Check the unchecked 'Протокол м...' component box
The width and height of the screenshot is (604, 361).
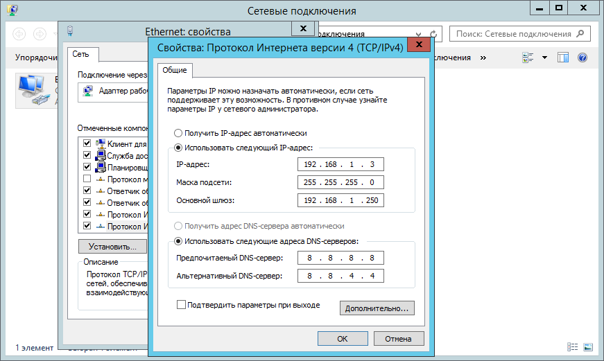coord(87,179)
